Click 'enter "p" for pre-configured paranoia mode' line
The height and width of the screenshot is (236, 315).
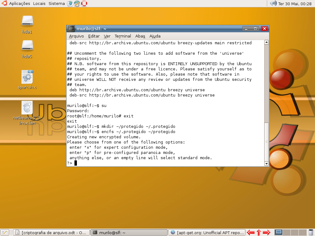coord(122,152)
